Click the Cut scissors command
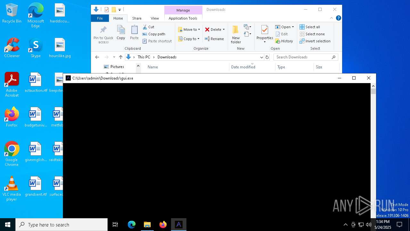Image resolution: width=410 pixels, height=231 pixels. click(148, 27)
